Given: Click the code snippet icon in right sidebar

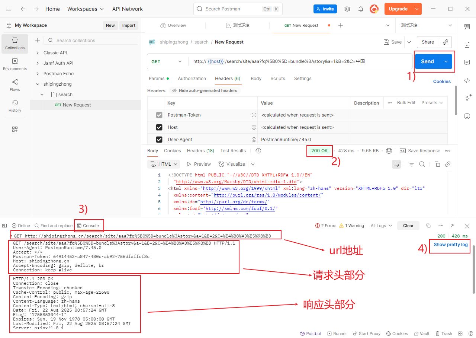Looking at the screenshot, I should 467,80.
